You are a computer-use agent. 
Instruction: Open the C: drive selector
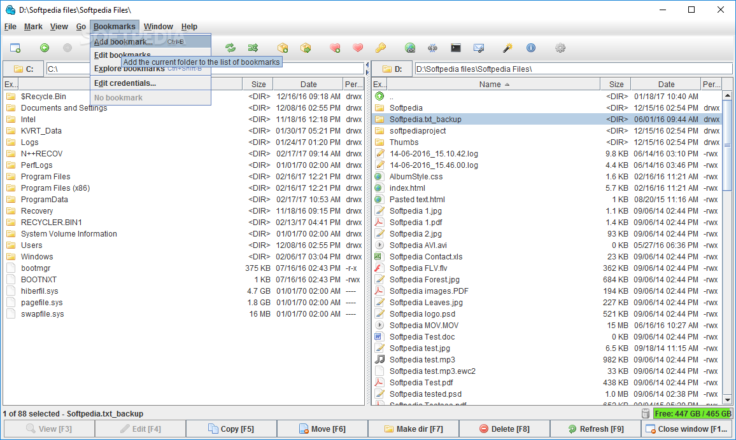point(24,69)
